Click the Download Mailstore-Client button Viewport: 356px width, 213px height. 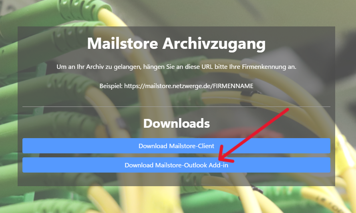pyautogui.click(x=176, y=146)
